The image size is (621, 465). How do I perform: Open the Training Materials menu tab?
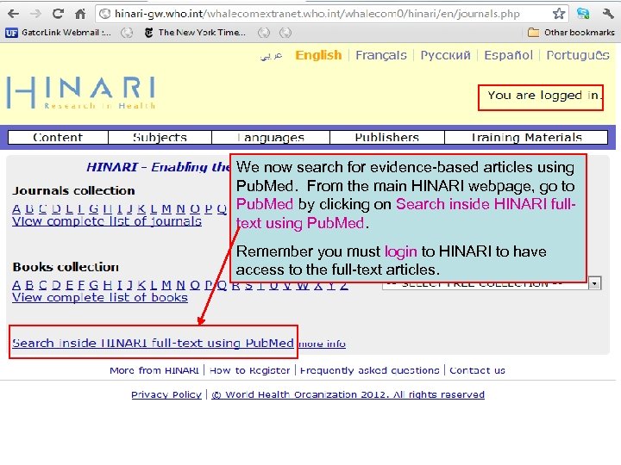526,137
